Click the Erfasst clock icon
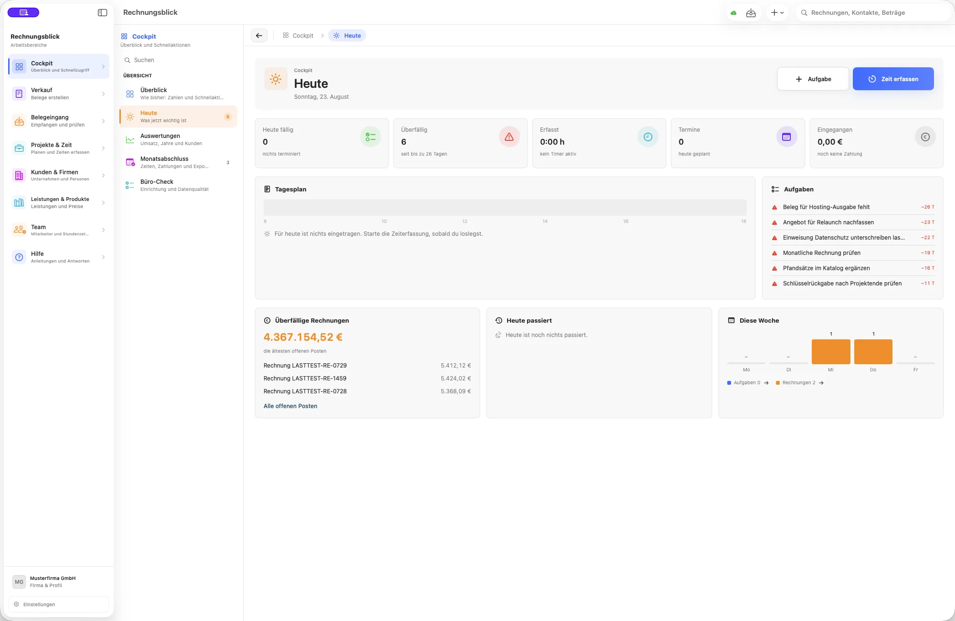Image resolution: width=955 pixels, height=621 pixels. pos(648,137)
